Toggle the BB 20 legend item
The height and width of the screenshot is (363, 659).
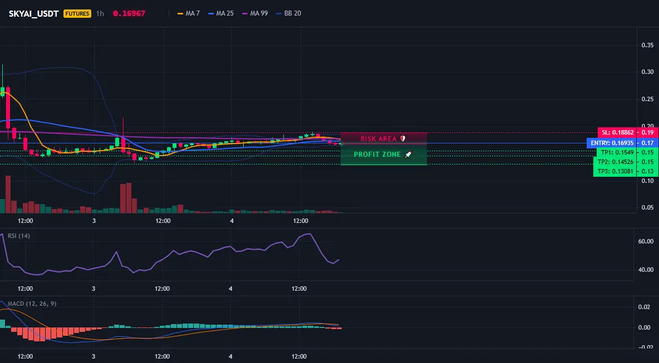click(x=289, y=13)
